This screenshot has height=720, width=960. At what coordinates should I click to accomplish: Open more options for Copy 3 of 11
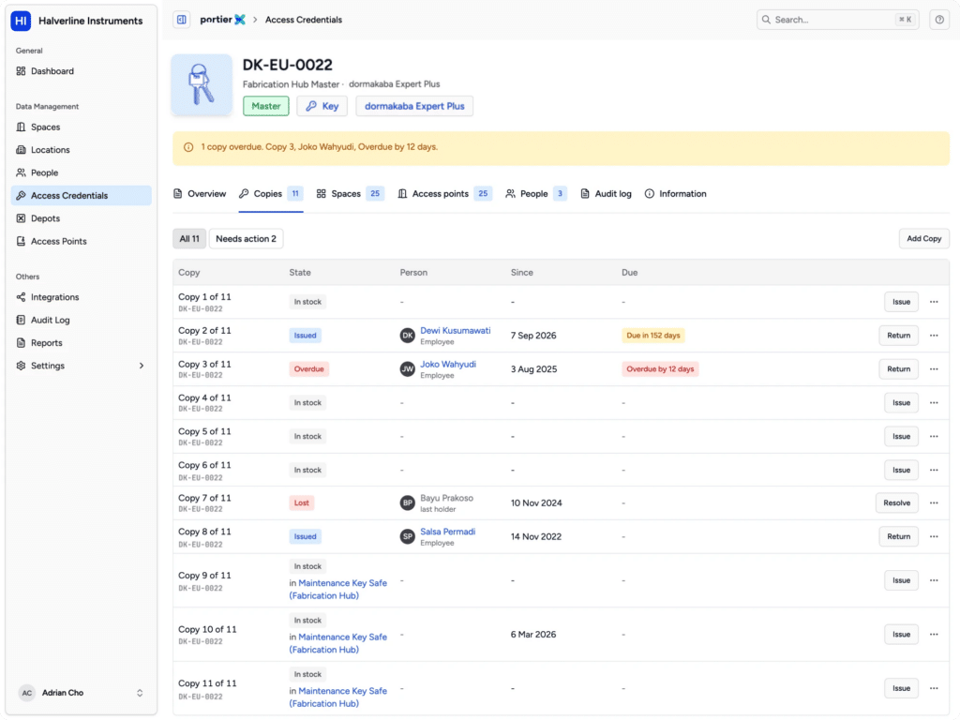click(x=934, y=369)
